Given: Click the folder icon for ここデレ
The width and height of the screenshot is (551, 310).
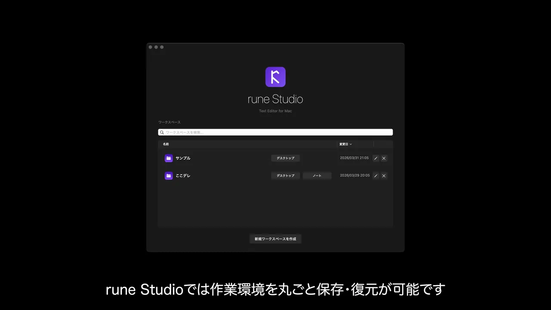Looking at the screenshot, I should [x=169, y=176].
